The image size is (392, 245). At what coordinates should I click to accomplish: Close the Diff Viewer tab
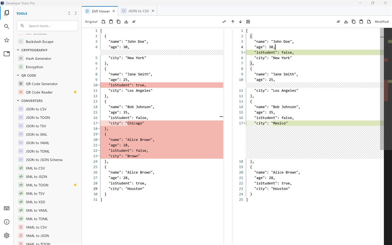tap(114, 11)
